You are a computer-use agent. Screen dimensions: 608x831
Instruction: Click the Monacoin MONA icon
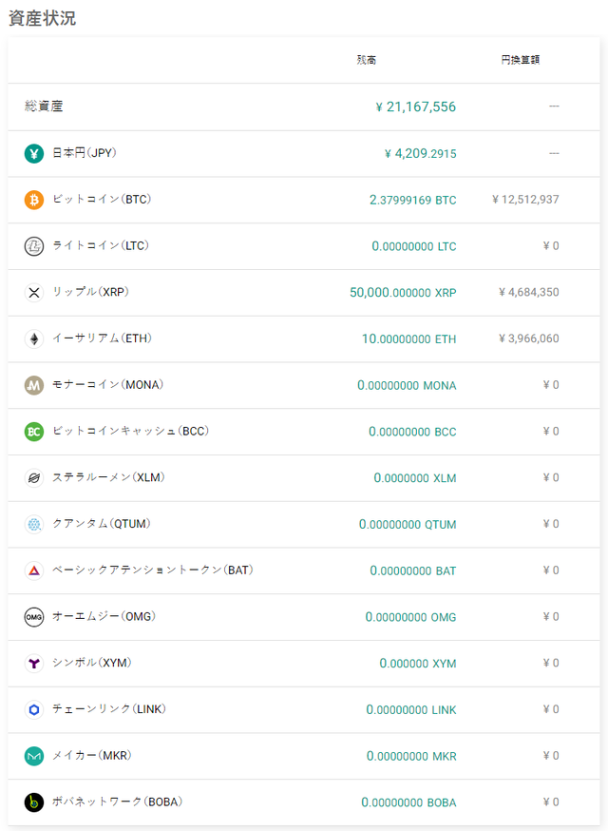click(x=34, y=385)
